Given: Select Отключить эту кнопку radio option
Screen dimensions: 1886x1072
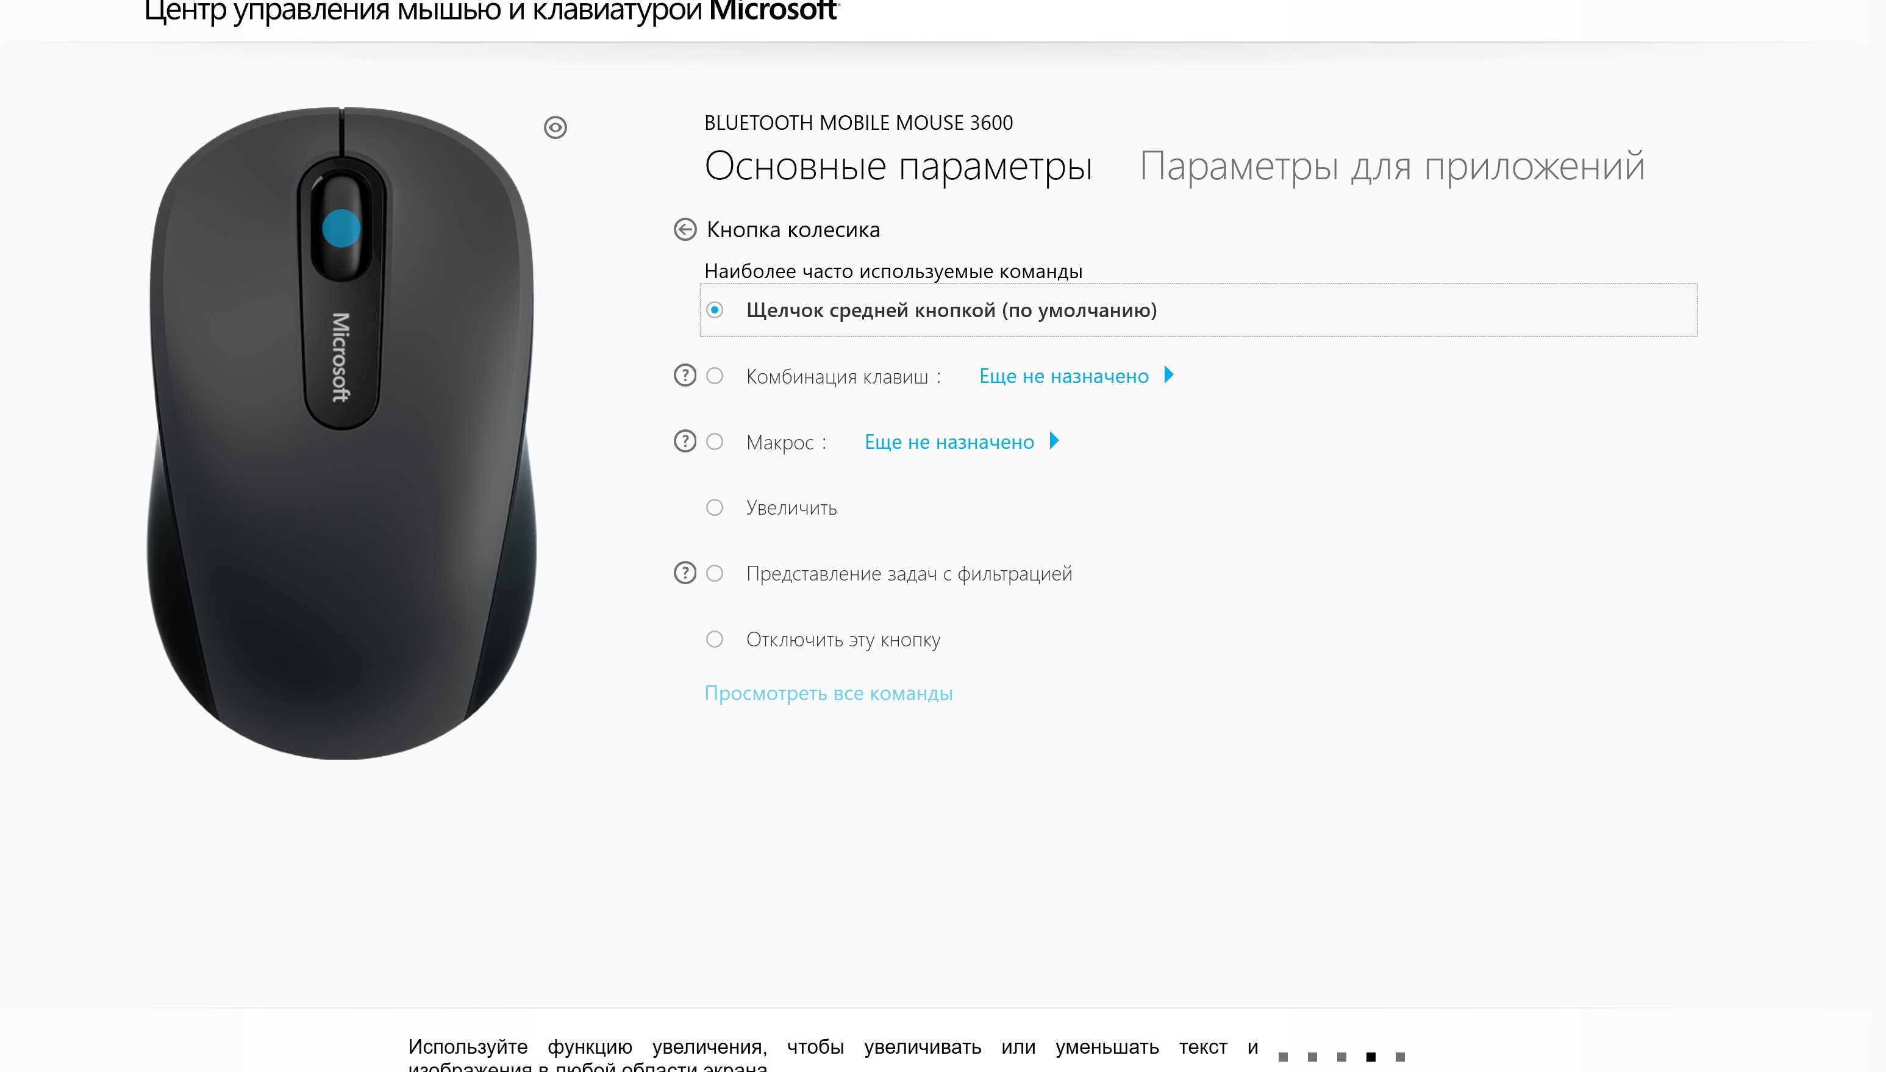Looking at the screenshot, I should click(x=714, y=639).
